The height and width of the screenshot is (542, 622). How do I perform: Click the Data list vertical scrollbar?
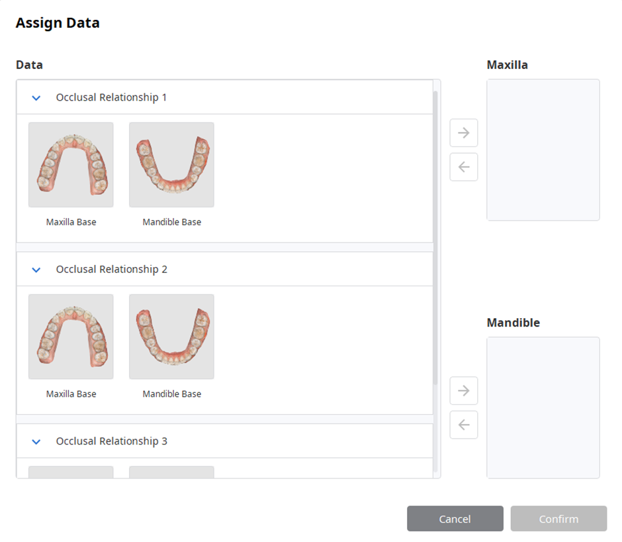point(435,238)
